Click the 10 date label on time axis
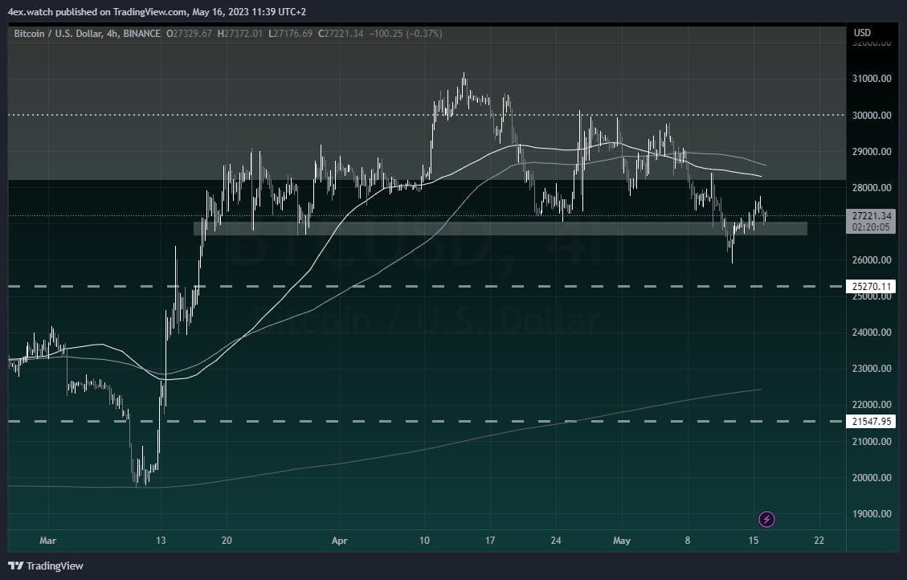The width and height of the screenshot is (907, 580). [424, 541]
